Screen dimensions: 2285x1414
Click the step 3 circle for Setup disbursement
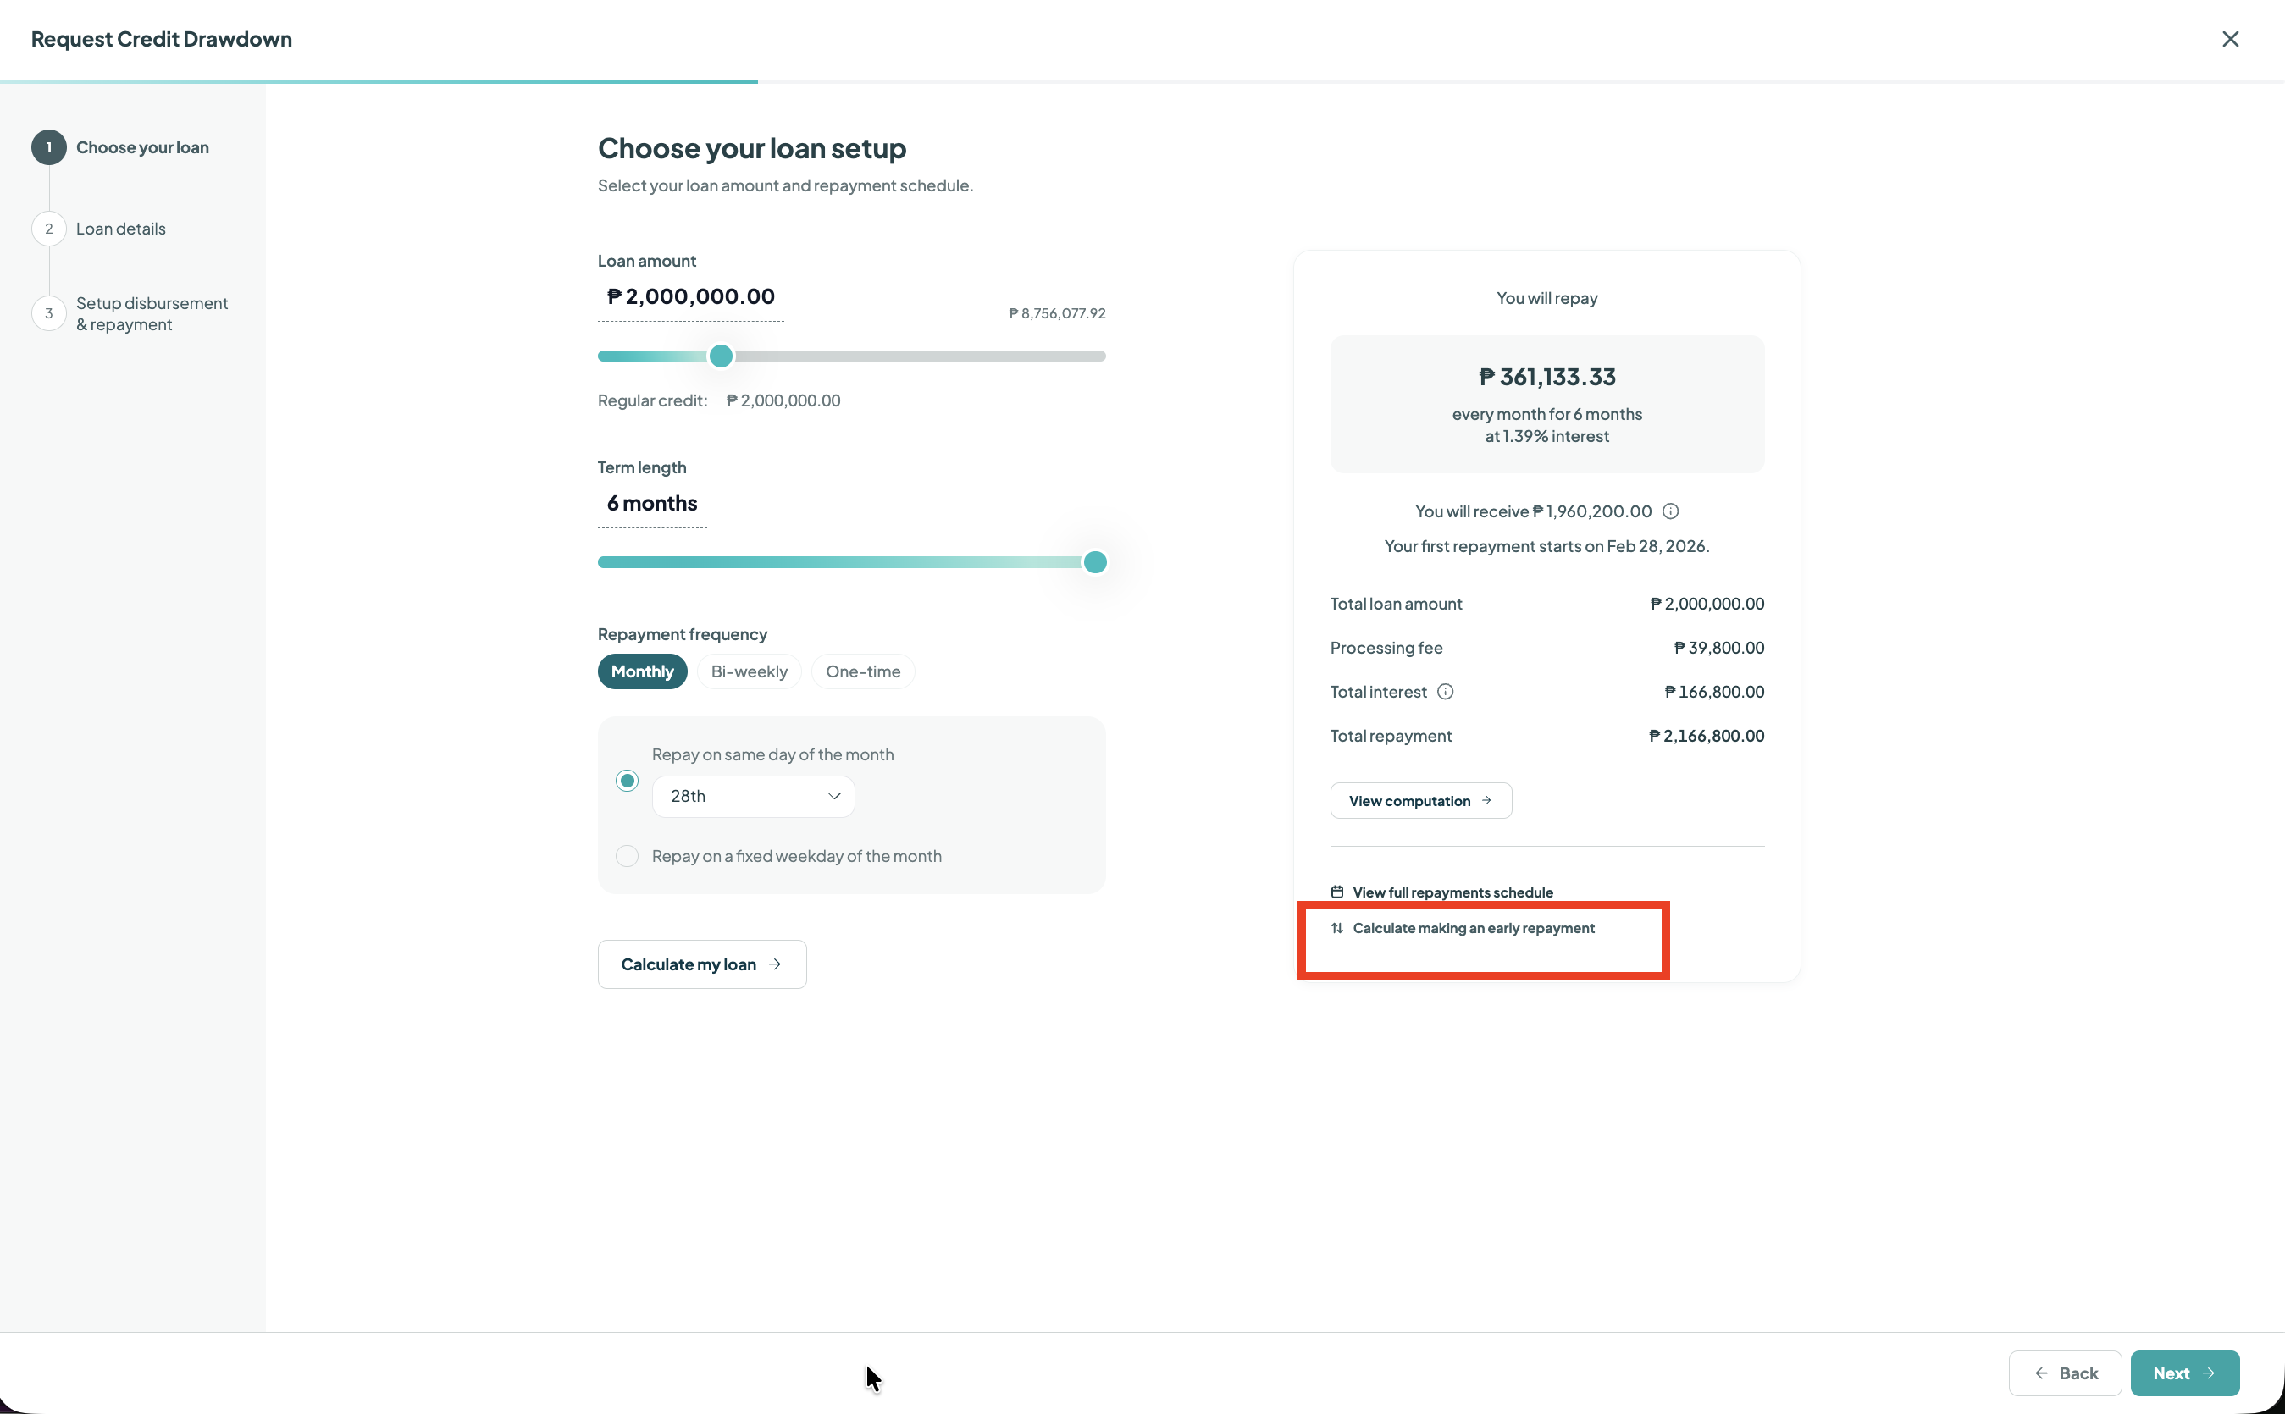(48, 313)
